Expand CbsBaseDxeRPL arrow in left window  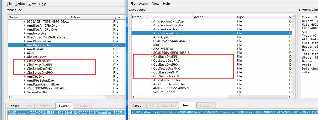(25, 61)
